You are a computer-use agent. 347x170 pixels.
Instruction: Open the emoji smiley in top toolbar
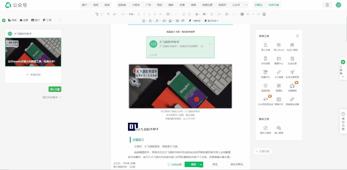[264, 14]
